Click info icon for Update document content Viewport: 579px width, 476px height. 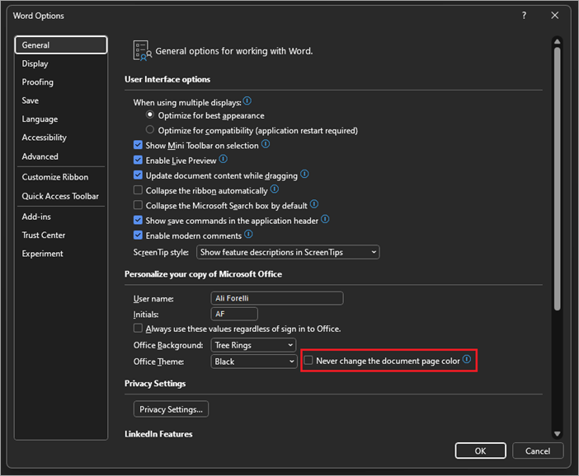304,175
